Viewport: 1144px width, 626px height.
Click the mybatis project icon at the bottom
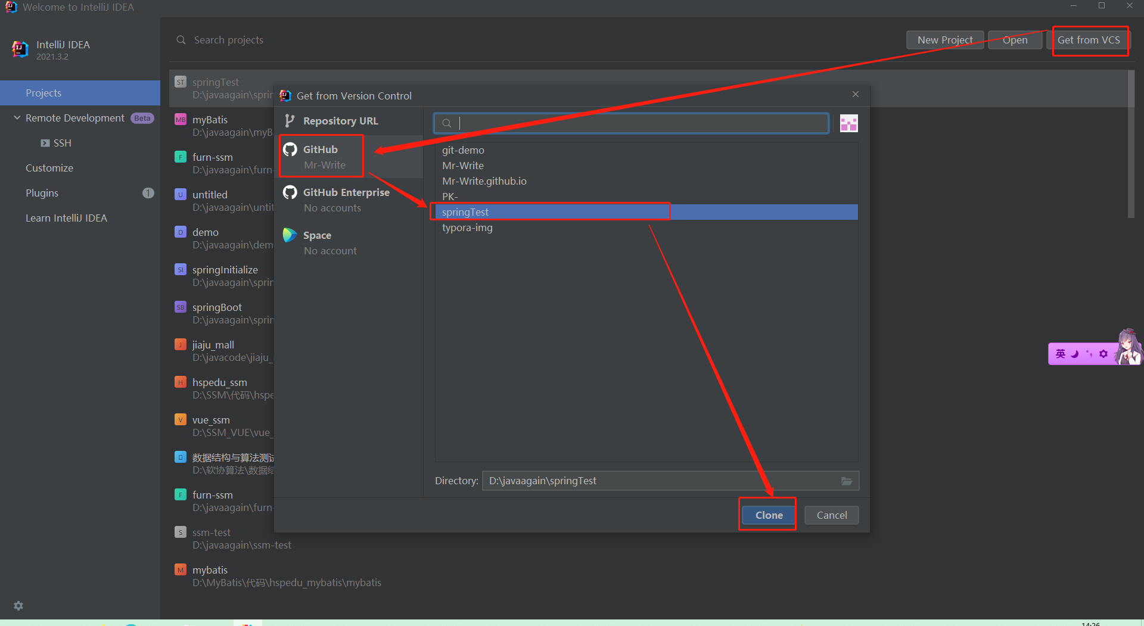(181, 569)
